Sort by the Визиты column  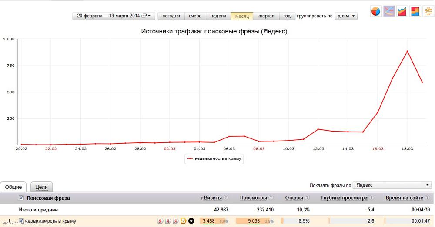tap(213, 197)
